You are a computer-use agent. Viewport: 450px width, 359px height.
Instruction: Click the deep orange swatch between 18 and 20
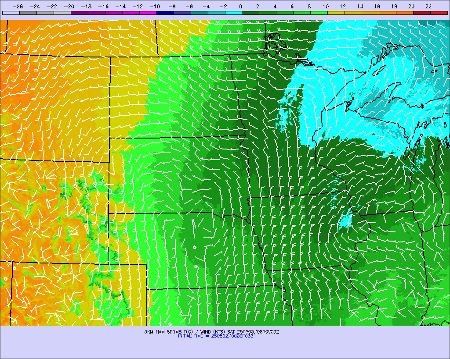[405, 13]
